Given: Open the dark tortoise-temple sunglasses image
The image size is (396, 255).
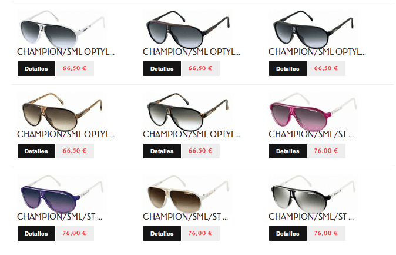Looking at the screenshot, I should pyautogui.click(x=187, y=112).
